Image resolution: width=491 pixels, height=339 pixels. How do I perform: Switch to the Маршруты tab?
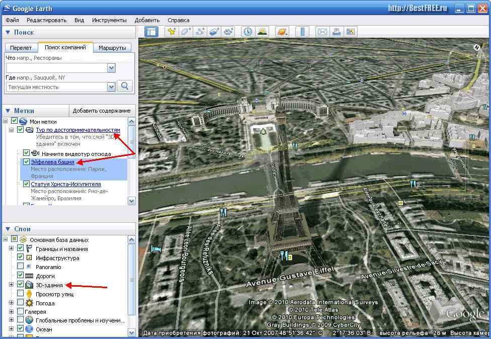112,48
